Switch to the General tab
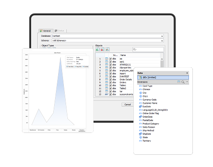Image resolution: width=213 pixels, height=167 pixels. click(45, 31)
